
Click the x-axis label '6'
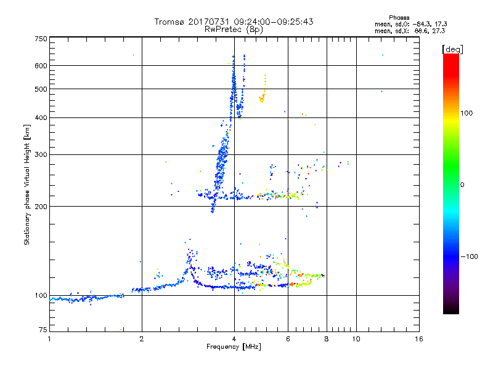coord(288,339)
